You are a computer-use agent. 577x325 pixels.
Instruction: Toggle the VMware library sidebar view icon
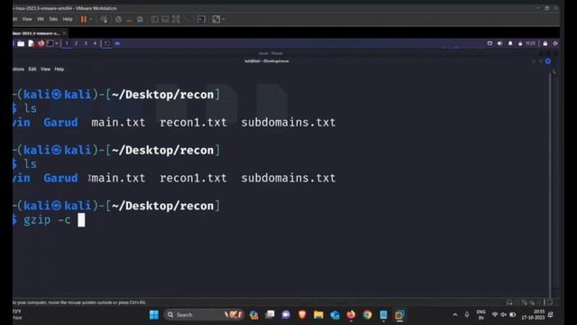154,19
